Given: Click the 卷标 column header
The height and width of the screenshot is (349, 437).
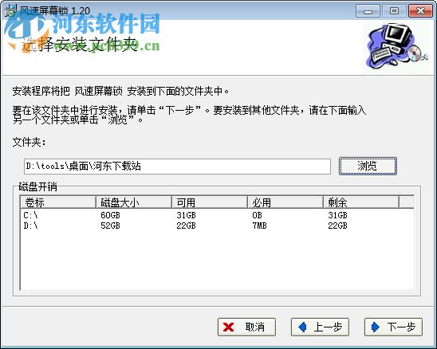Looking at the screenshot, I should 58,202.
